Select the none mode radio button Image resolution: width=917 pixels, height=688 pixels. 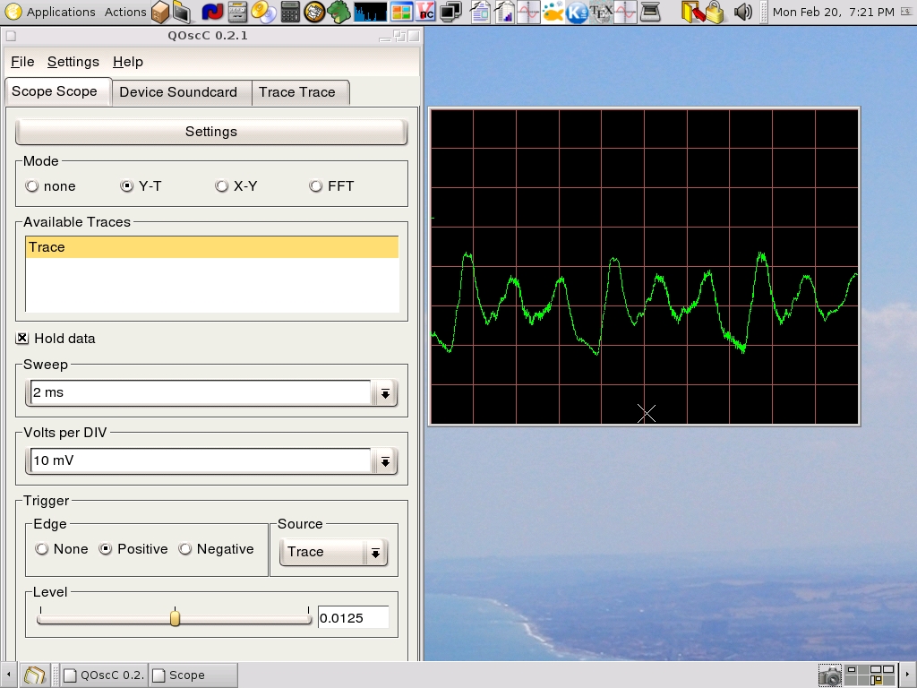point(32,186)
